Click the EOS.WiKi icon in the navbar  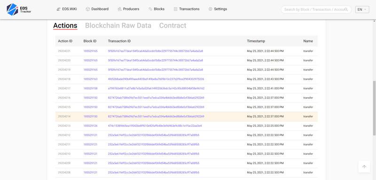tap(58, 9)
